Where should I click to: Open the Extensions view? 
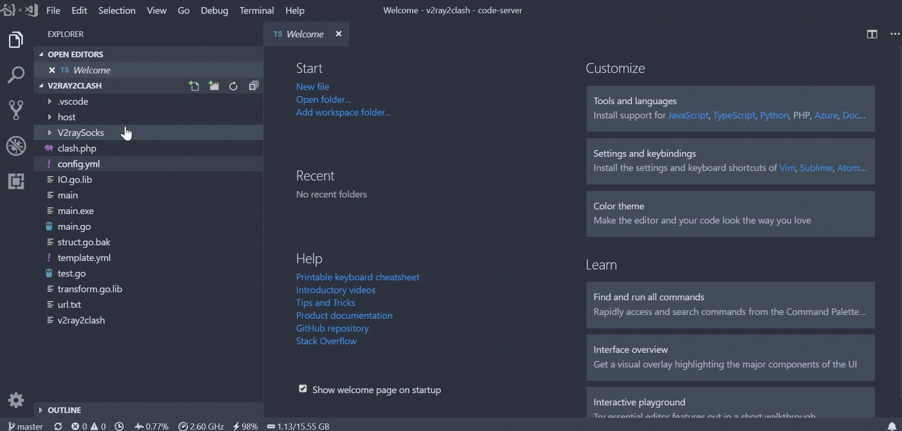[16, 181]
